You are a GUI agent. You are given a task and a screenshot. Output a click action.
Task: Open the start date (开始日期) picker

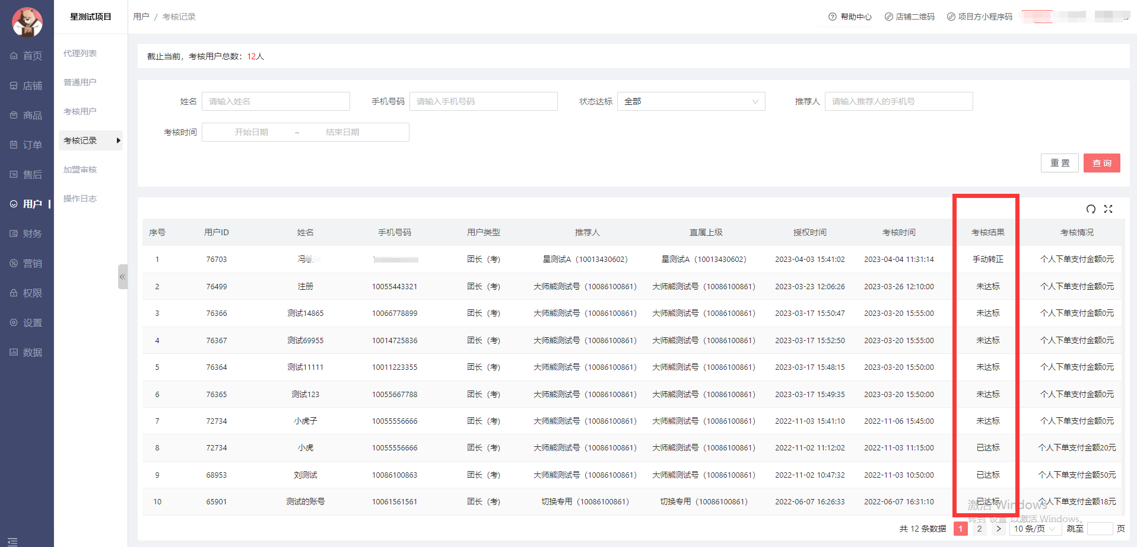(x=251, y=132)
